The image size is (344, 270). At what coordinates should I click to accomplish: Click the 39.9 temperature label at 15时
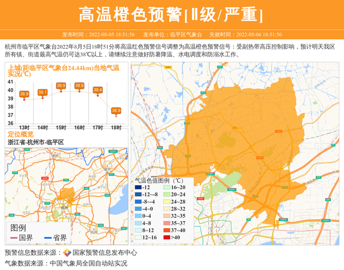61,86
